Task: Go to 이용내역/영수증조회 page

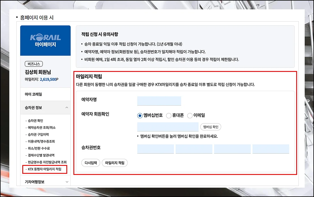Action: point(41,142)
